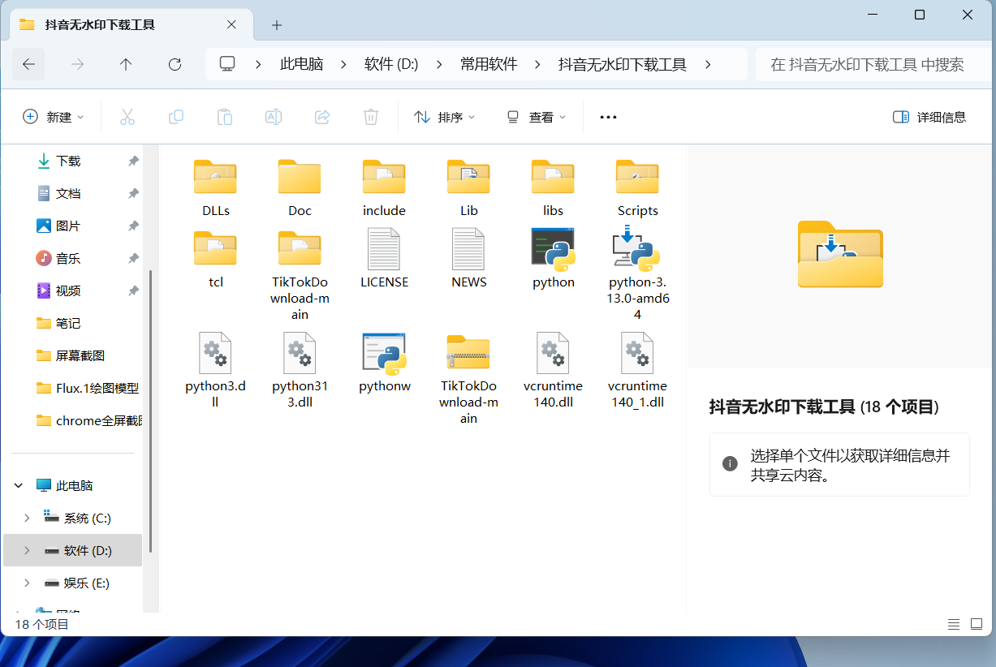
Task: Select the python3.dll file
Action: 216,372
